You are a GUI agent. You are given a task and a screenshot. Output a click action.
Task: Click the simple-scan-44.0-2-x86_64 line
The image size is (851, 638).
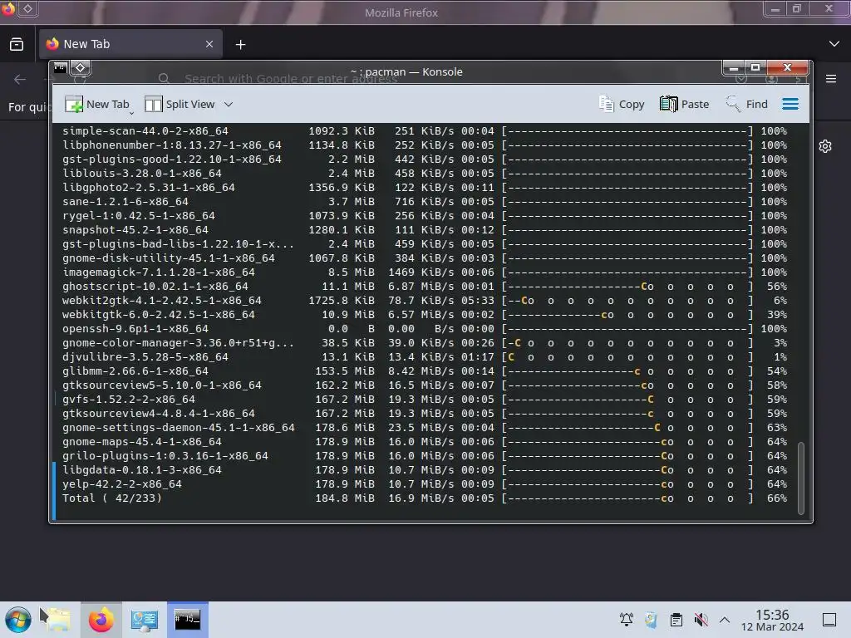[x=425, y=131]
